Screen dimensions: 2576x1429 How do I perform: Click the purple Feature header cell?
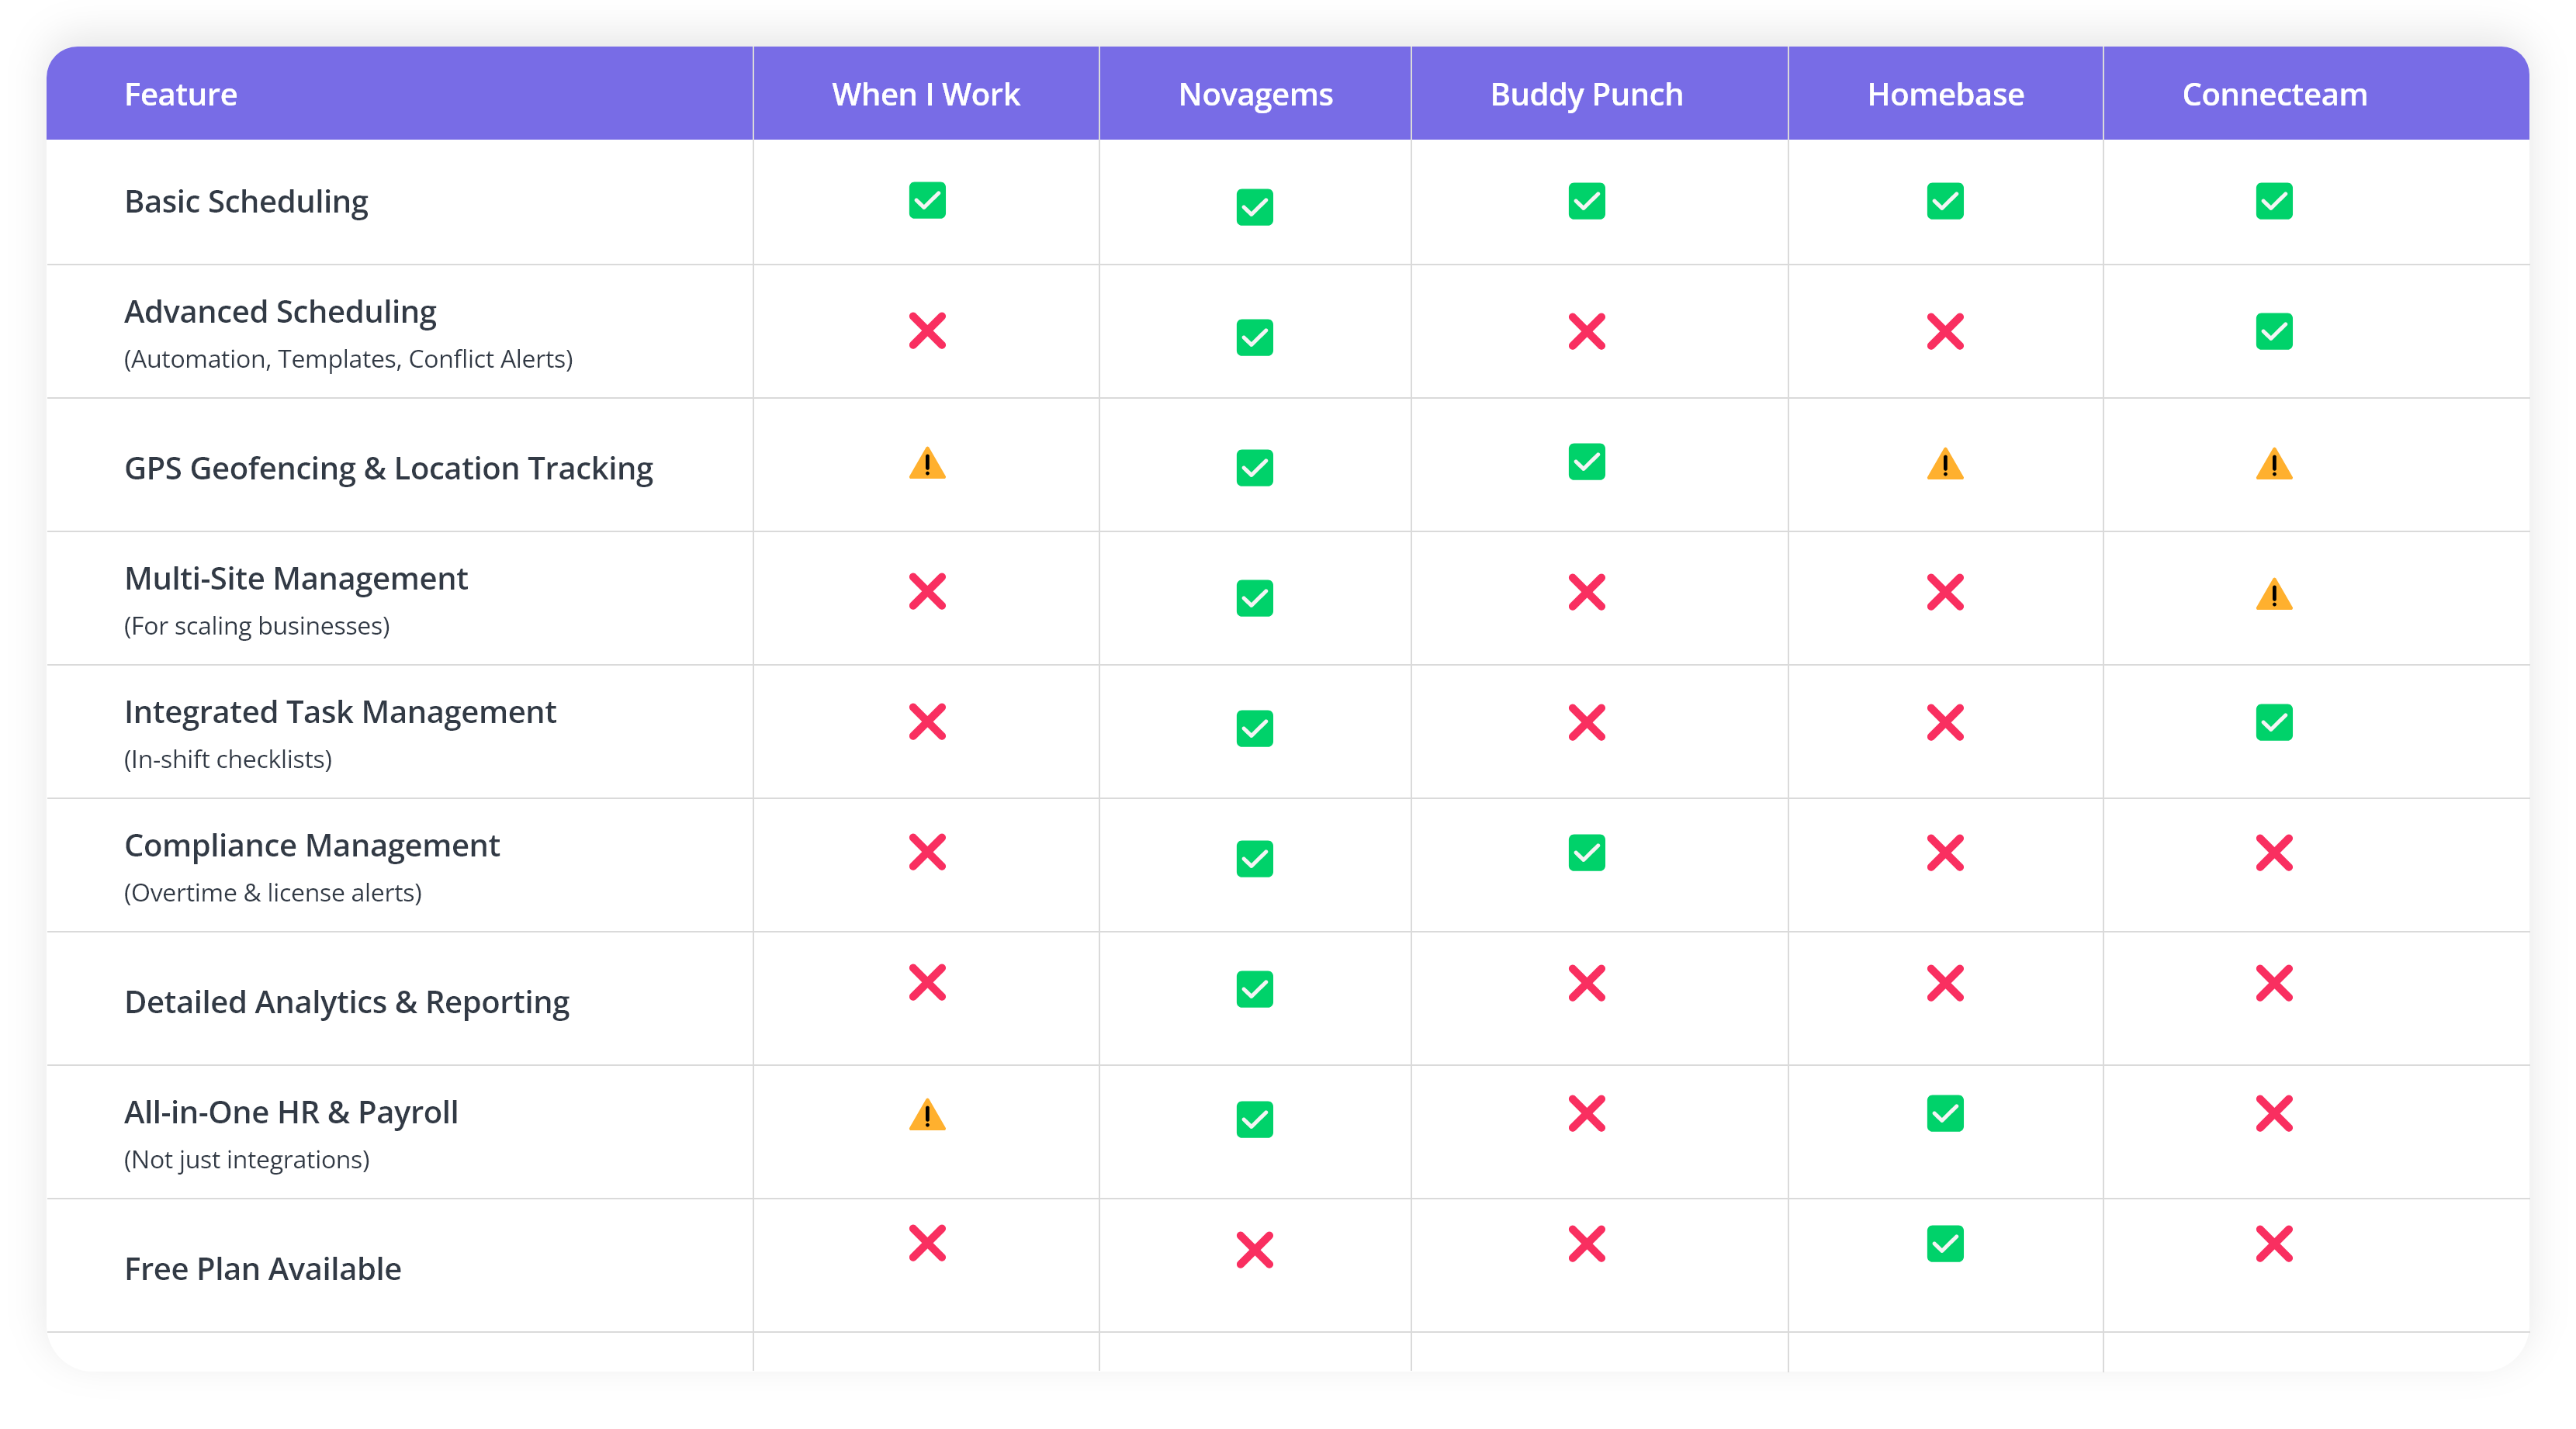(x=181, y=93)
